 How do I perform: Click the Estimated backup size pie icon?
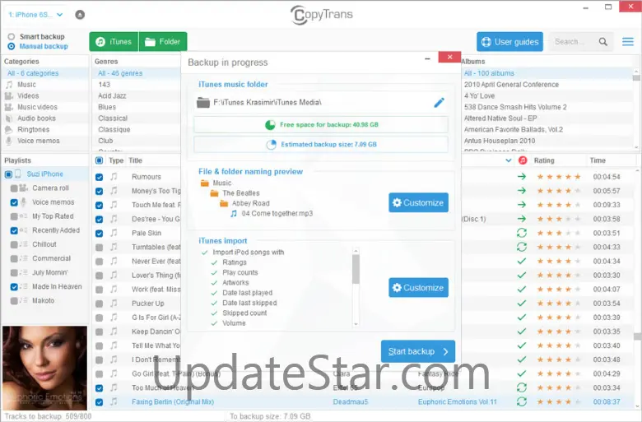(271, 145)
